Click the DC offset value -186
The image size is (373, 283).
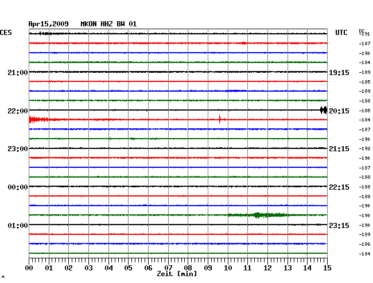364,244
